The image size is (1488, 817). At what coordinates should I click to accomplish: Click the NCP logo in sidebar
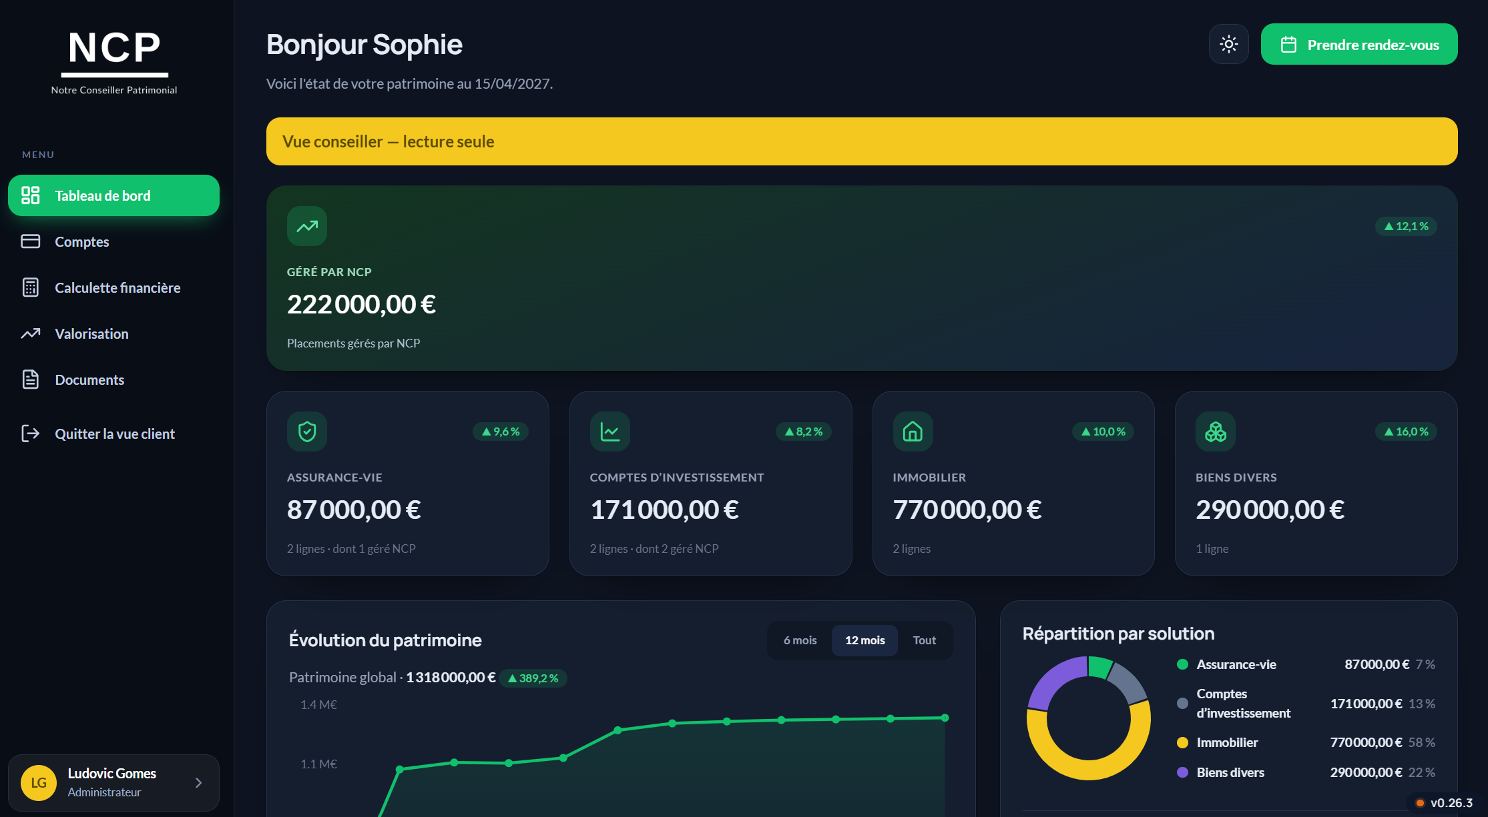click(114, 63)
